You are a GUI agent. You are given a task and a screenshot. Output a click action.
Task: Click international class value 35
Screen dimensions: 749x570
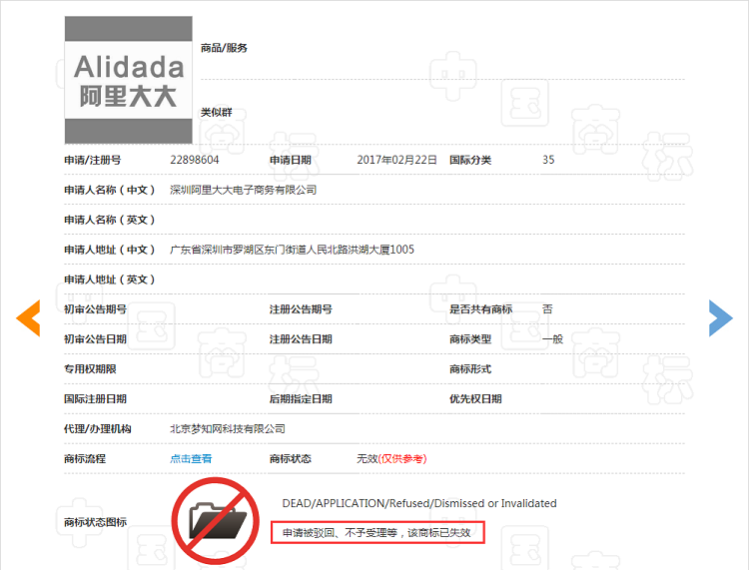tap(548, 160)
